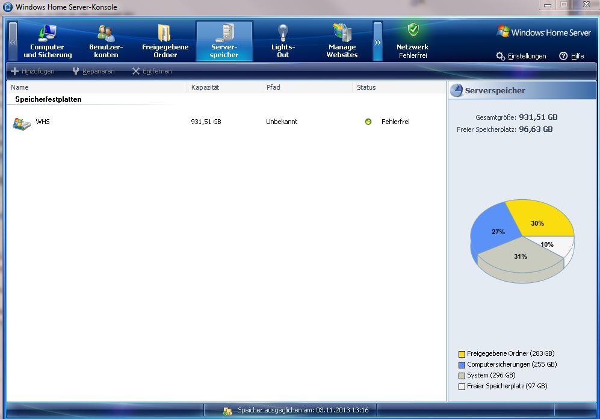Sort by the Kapazität column header

[224, 87]
